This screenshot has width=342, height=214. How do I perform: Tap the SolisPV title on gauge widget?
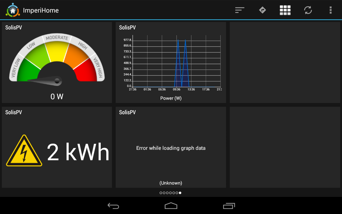pos(14,28)
